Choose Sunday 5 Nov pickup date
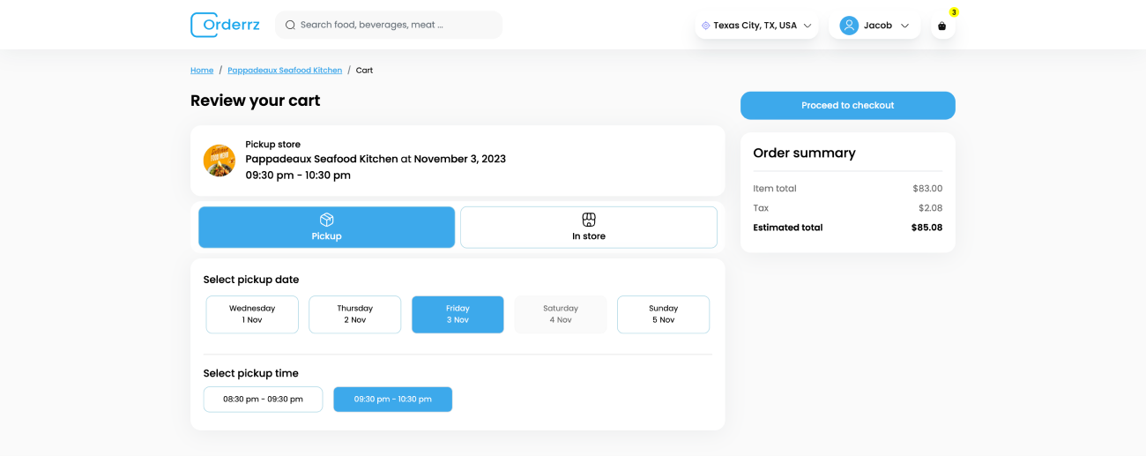Screen dimensions: 1146x456 tap(663, 314)
